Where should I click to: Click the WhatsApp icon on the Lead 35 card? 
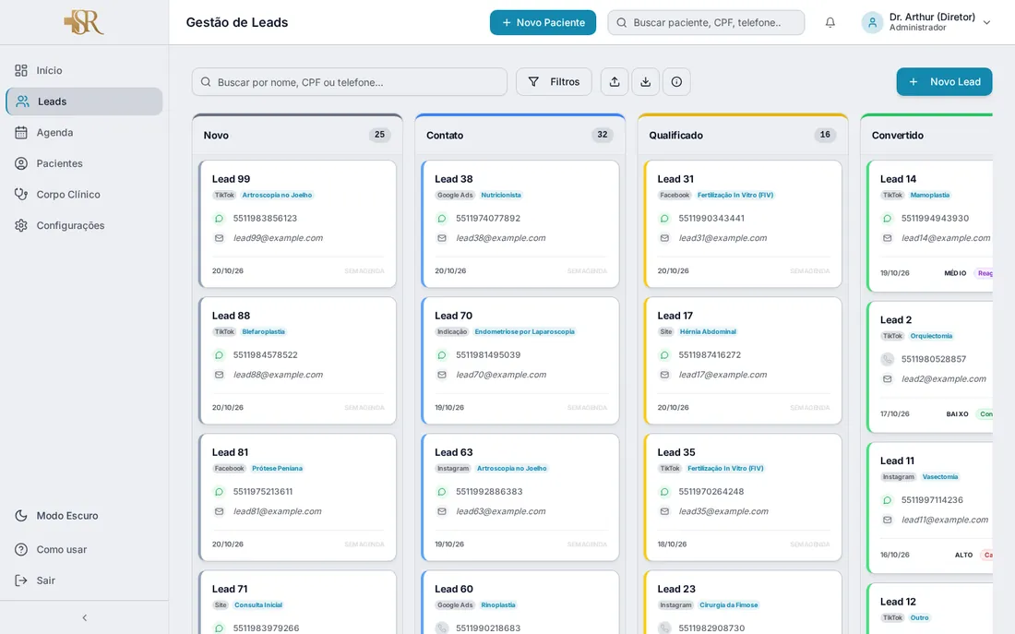coord(664,492)
